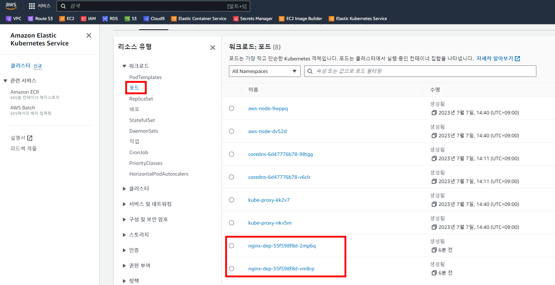Open Elastic Kubernetes Service shortcut

pyautogui.click(x=358, y=19)
